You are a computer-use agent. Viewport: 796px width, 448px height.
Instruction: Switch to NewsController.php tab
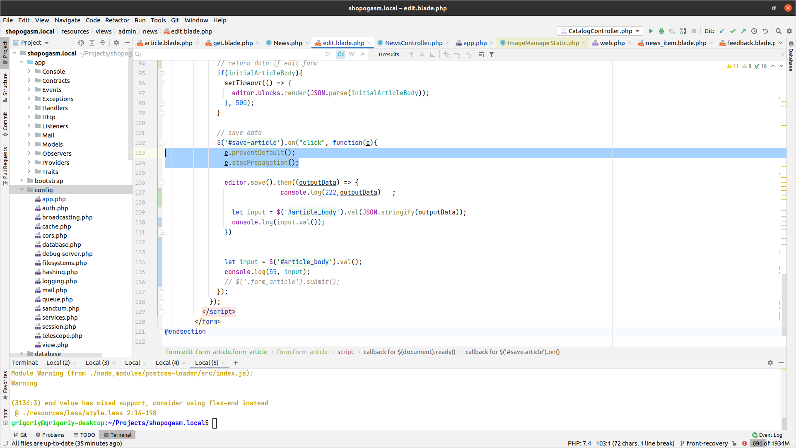click(413, 43)
